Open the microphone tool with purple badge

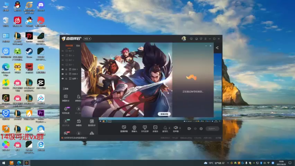(x=66, y=110)
